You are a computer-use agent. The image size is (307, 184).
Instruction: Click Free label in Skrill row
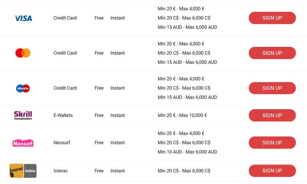click(99, 115)
